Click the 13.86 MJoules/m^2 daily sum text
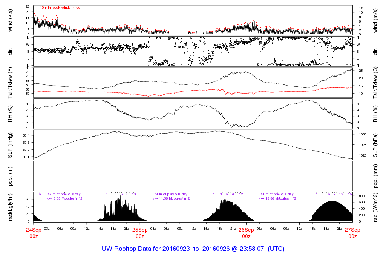Viewport: 386px width, 264px height. point(277,198)
